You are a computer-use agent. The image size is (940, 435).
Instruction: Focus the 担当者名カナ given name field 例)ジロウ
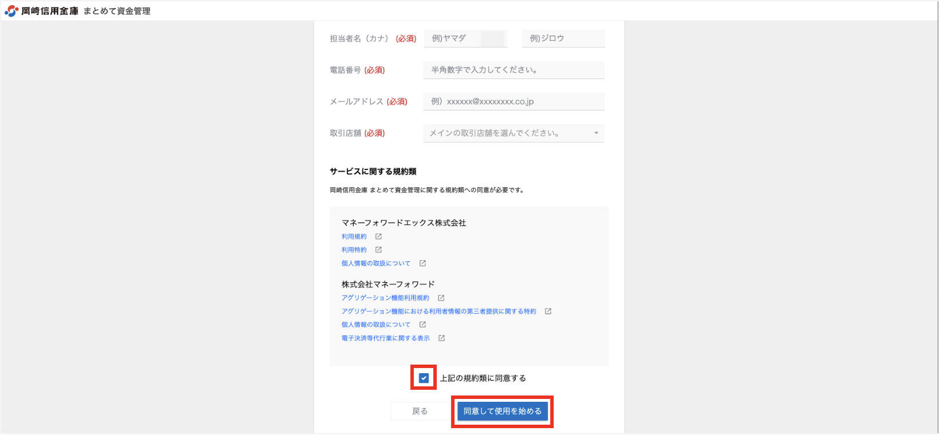[563, 38]
